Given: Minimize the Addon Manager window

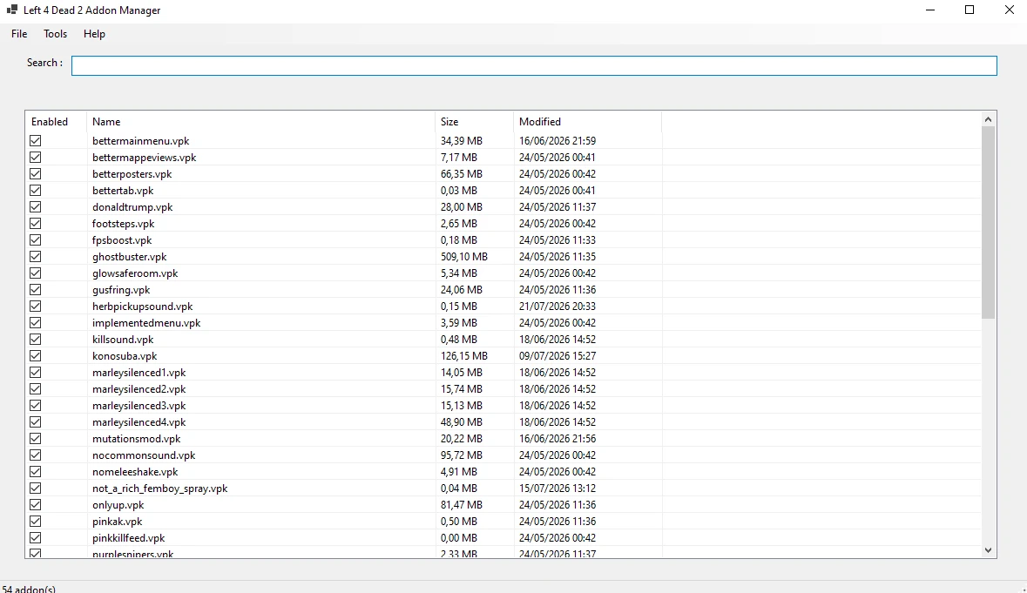Looking at the screenshot, I should 930,10.
